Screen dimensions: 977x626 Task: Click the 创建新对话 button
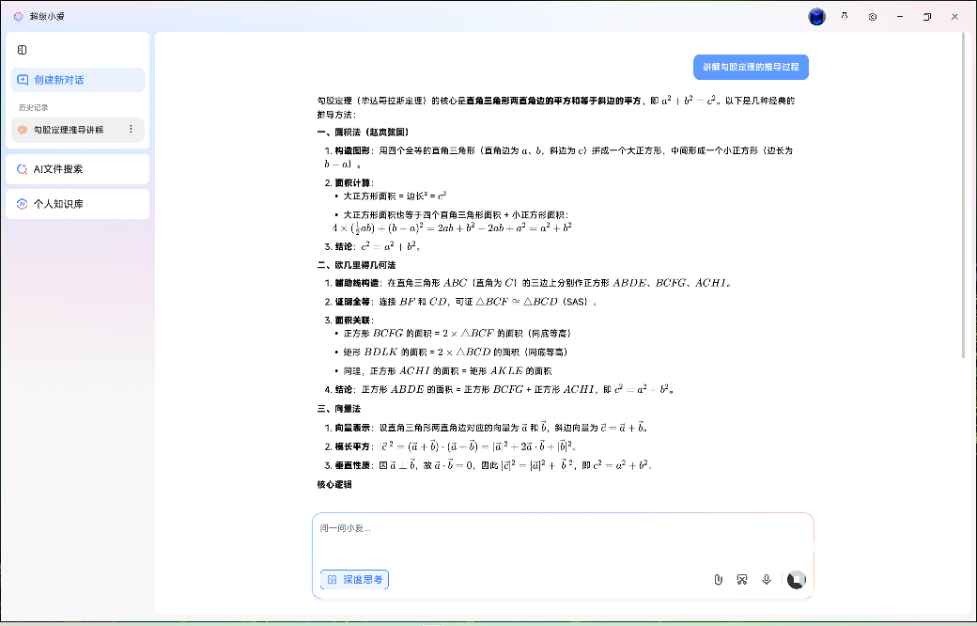[78, 80]
